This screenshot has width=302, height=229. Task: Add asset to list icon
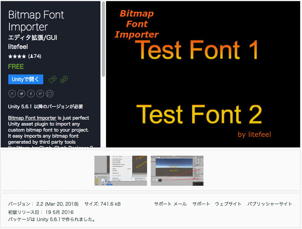[64, 79]
